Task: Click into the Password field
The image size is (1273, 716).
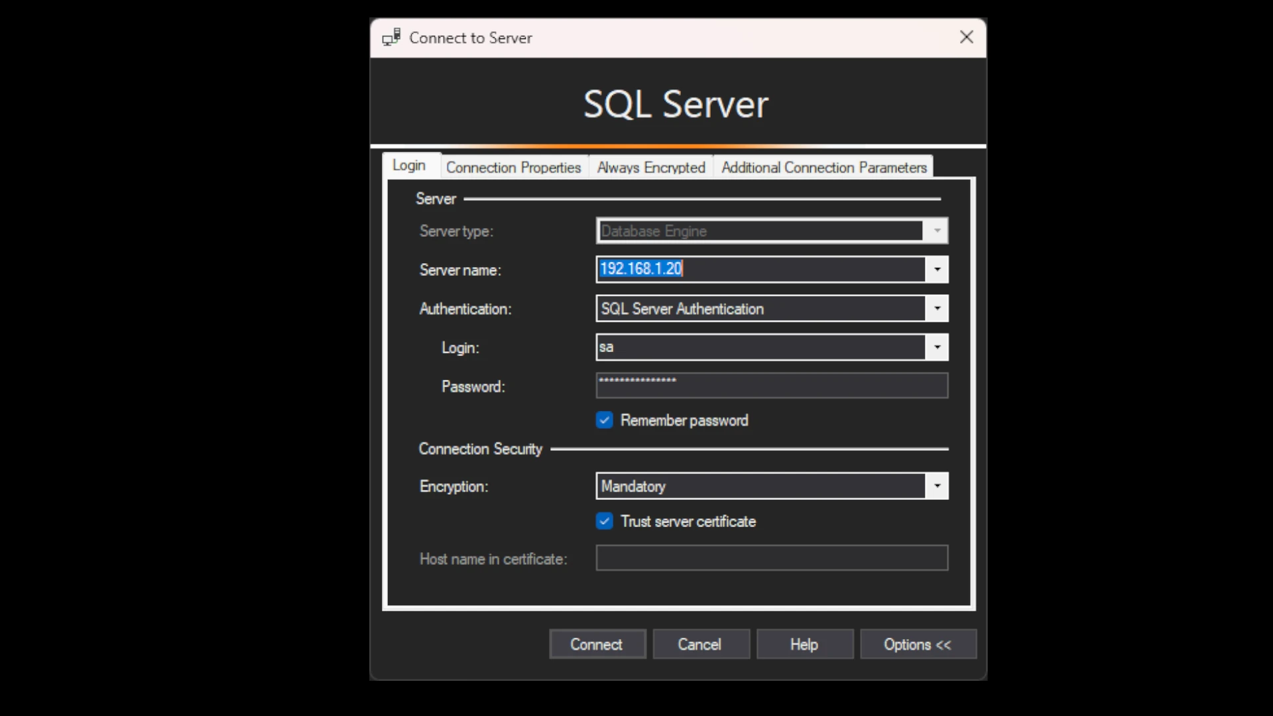Action: pyautogui.click(x=772, y=386)
